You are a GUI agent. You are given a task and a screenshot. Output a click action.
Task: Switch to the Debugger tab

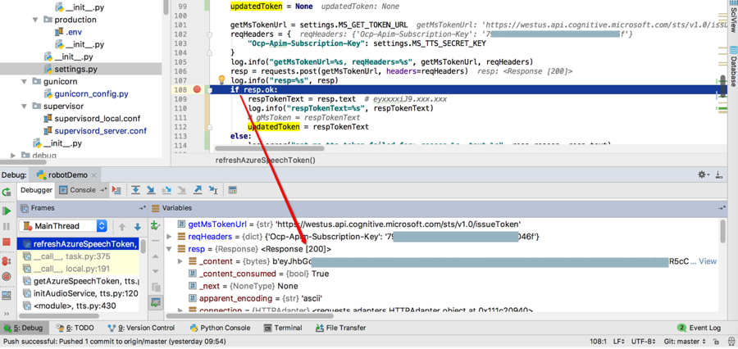pos(36,190)
